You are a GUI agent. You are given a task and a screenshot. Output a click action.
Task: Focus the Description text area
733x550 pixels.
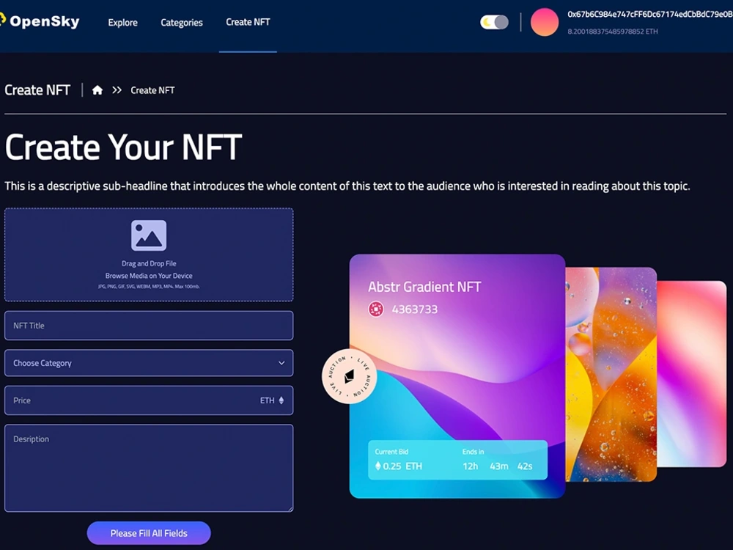tap(149, 468)
